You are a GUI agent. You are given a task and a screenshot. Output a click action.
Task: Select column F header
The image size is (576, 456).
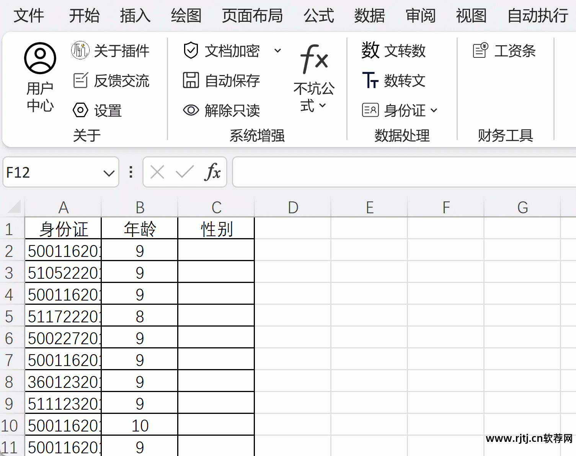pyautogui.click(x=446, y=207)
